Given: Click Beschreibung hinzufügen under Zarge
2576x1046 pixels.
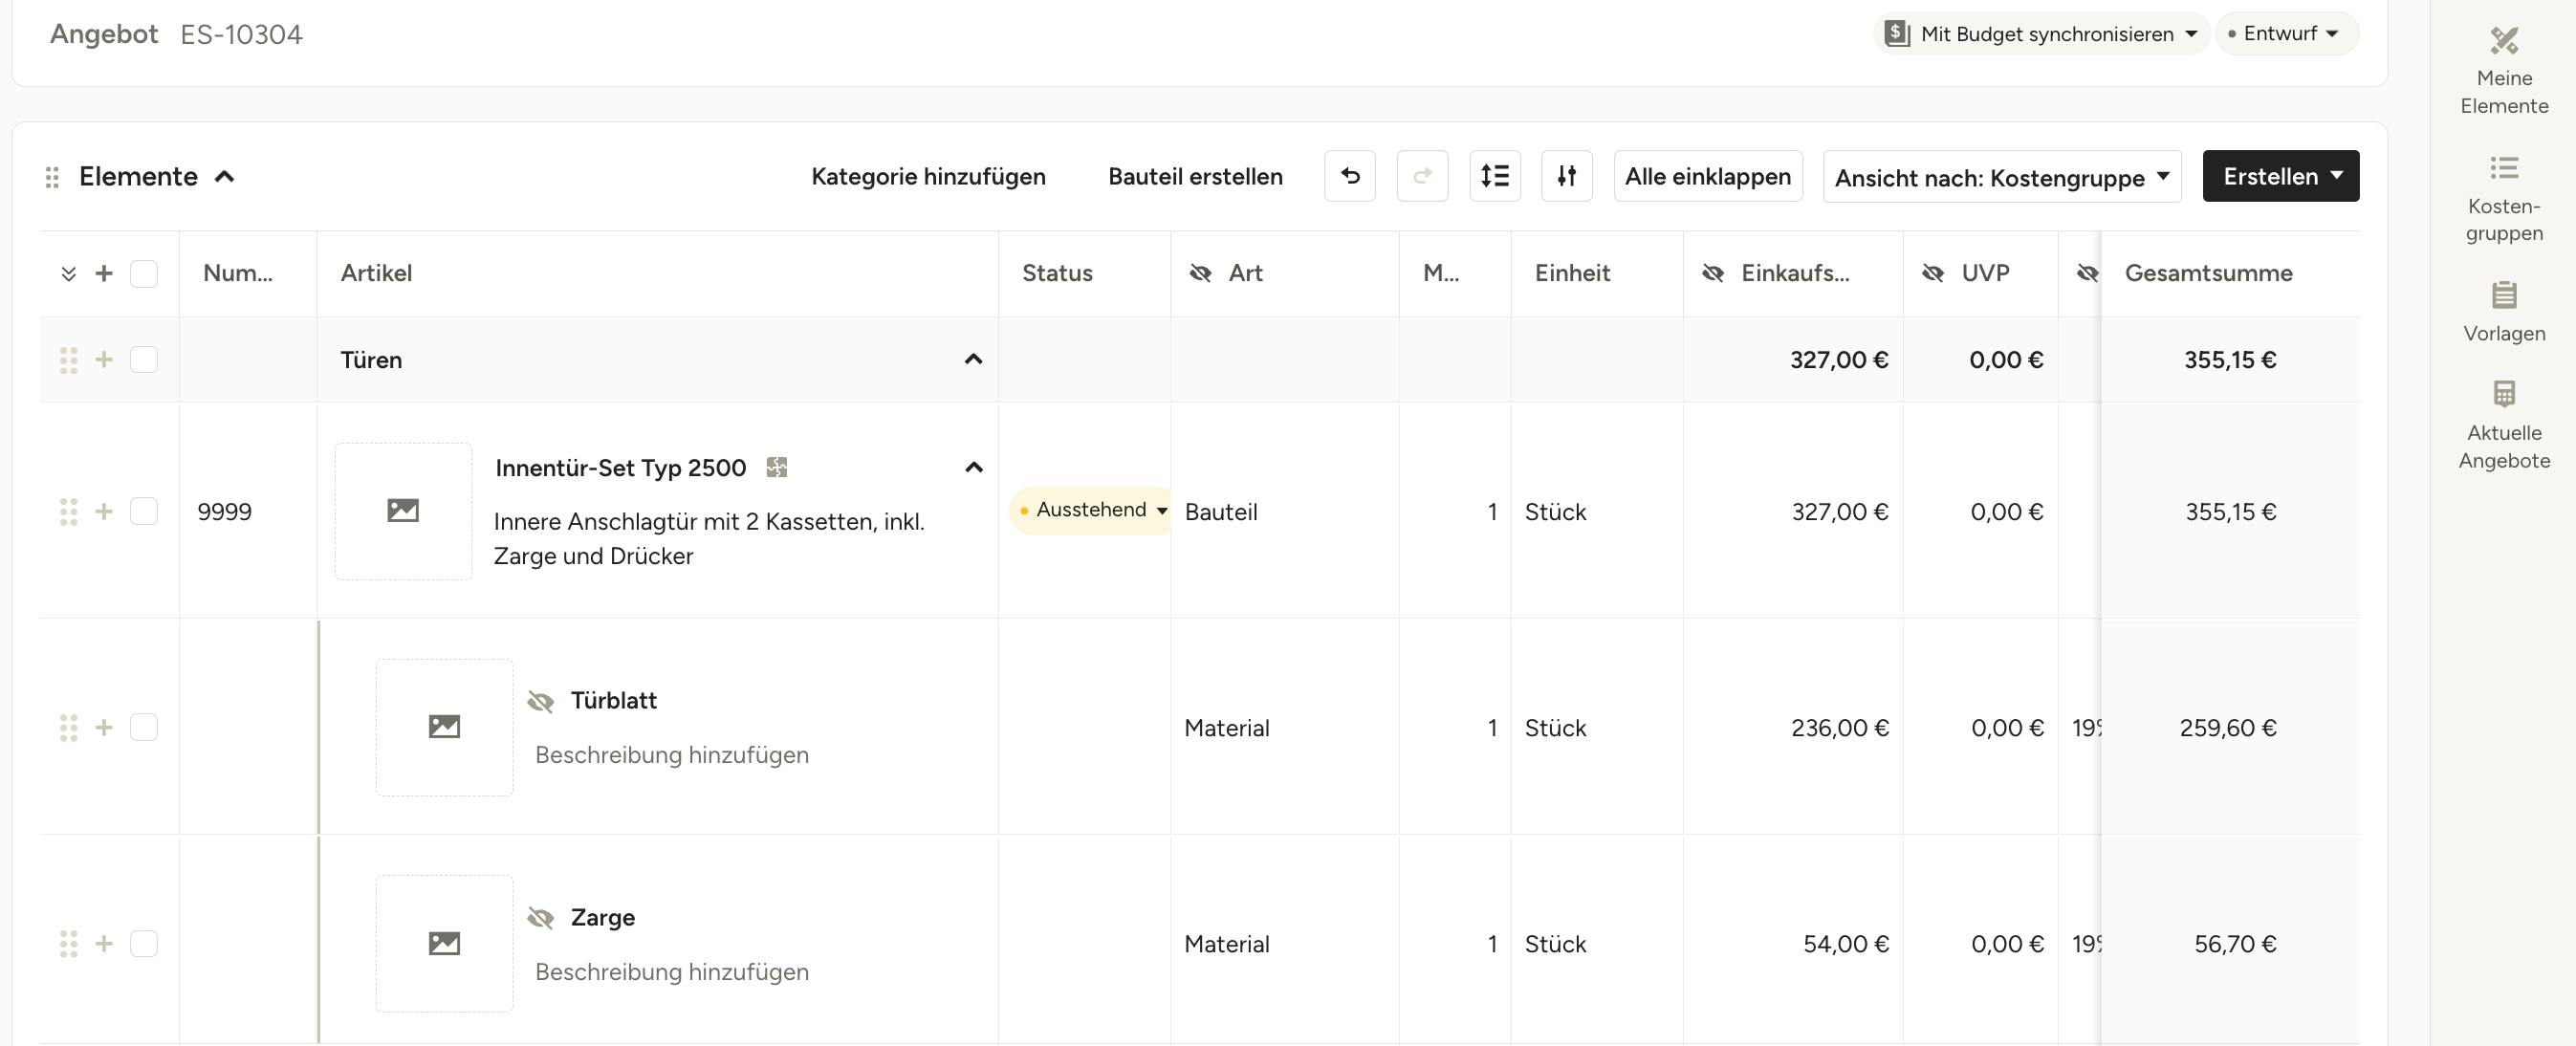Looking at the screenshot, I should (672, 972).
